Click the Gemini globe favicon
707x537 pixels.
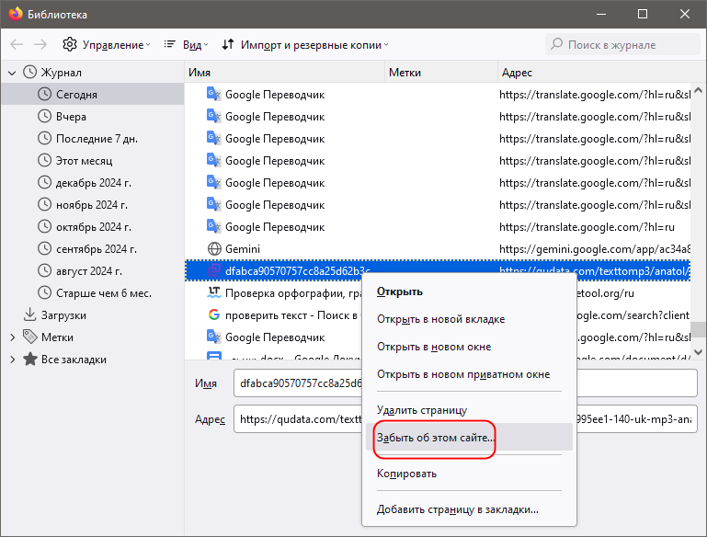[214, 249]
